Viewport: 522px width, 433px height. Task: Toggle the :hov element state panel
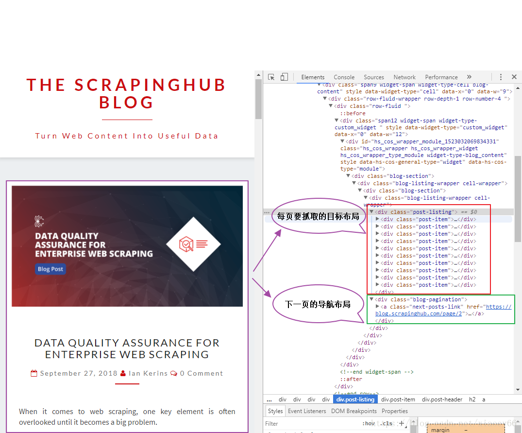coord(368,423)
